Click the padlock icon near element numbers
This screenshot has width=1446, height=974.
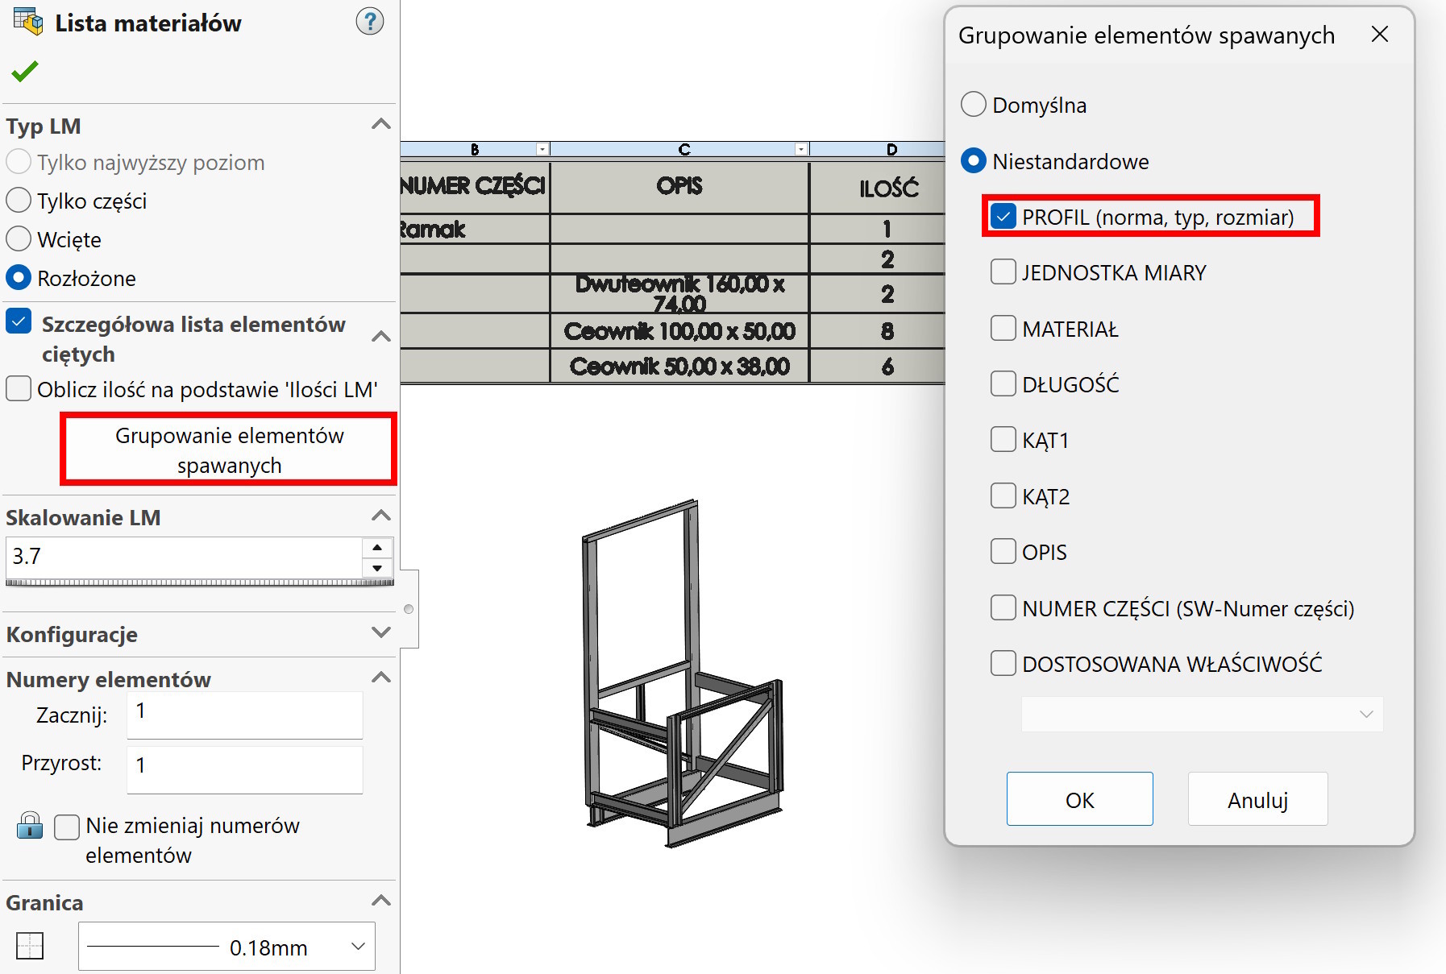tap(30, 826)
